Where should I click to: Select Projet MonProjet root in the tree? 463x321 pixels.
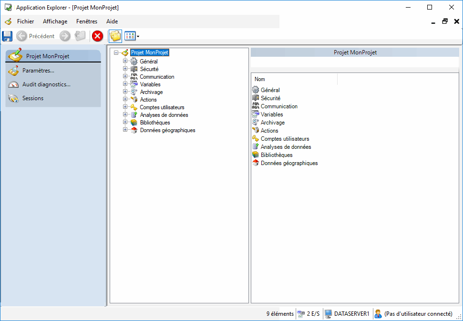point(150,52)
